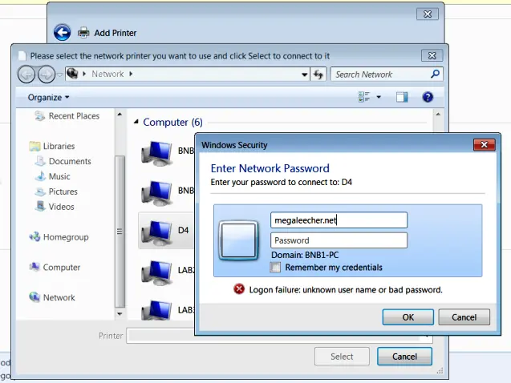Close the Add Printer window
Viewport: 511px width, 383px height.
click(x=428, y=14)
